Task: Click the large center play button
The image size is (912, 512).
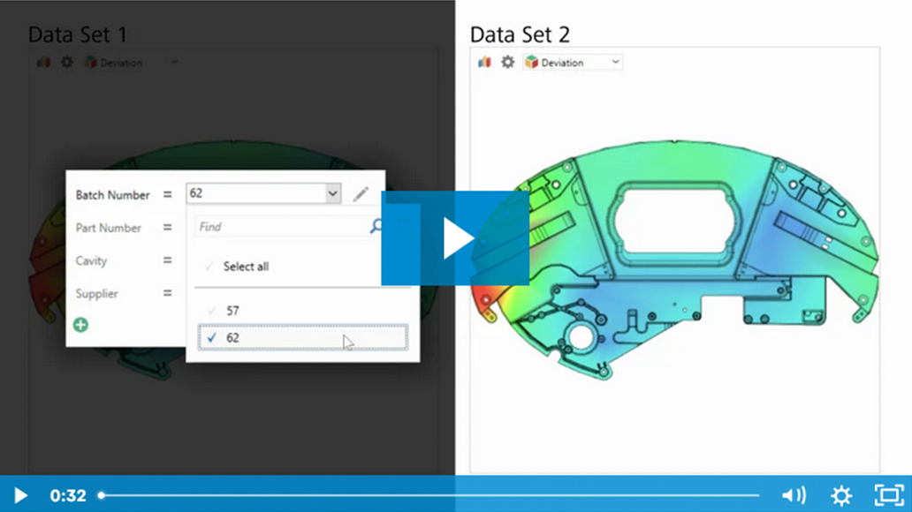Action: pos(456,238)
